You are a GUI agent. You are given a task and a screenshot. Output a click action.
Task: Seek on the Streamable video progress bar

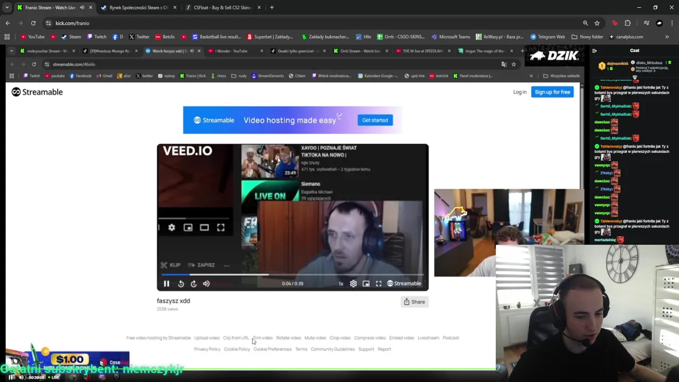click(293, 275)
